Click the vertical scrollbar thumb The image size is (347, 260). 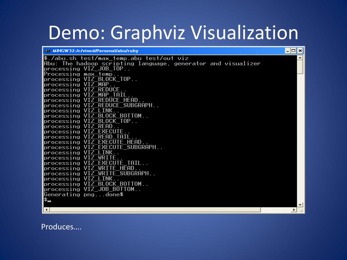(x=300, y=67)
